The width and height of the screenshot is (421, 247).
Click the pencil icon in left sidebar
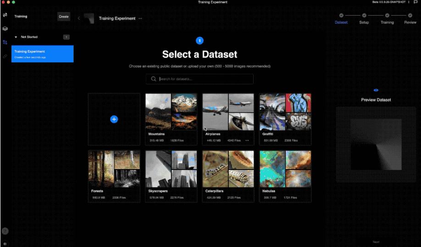pos(5,56)
